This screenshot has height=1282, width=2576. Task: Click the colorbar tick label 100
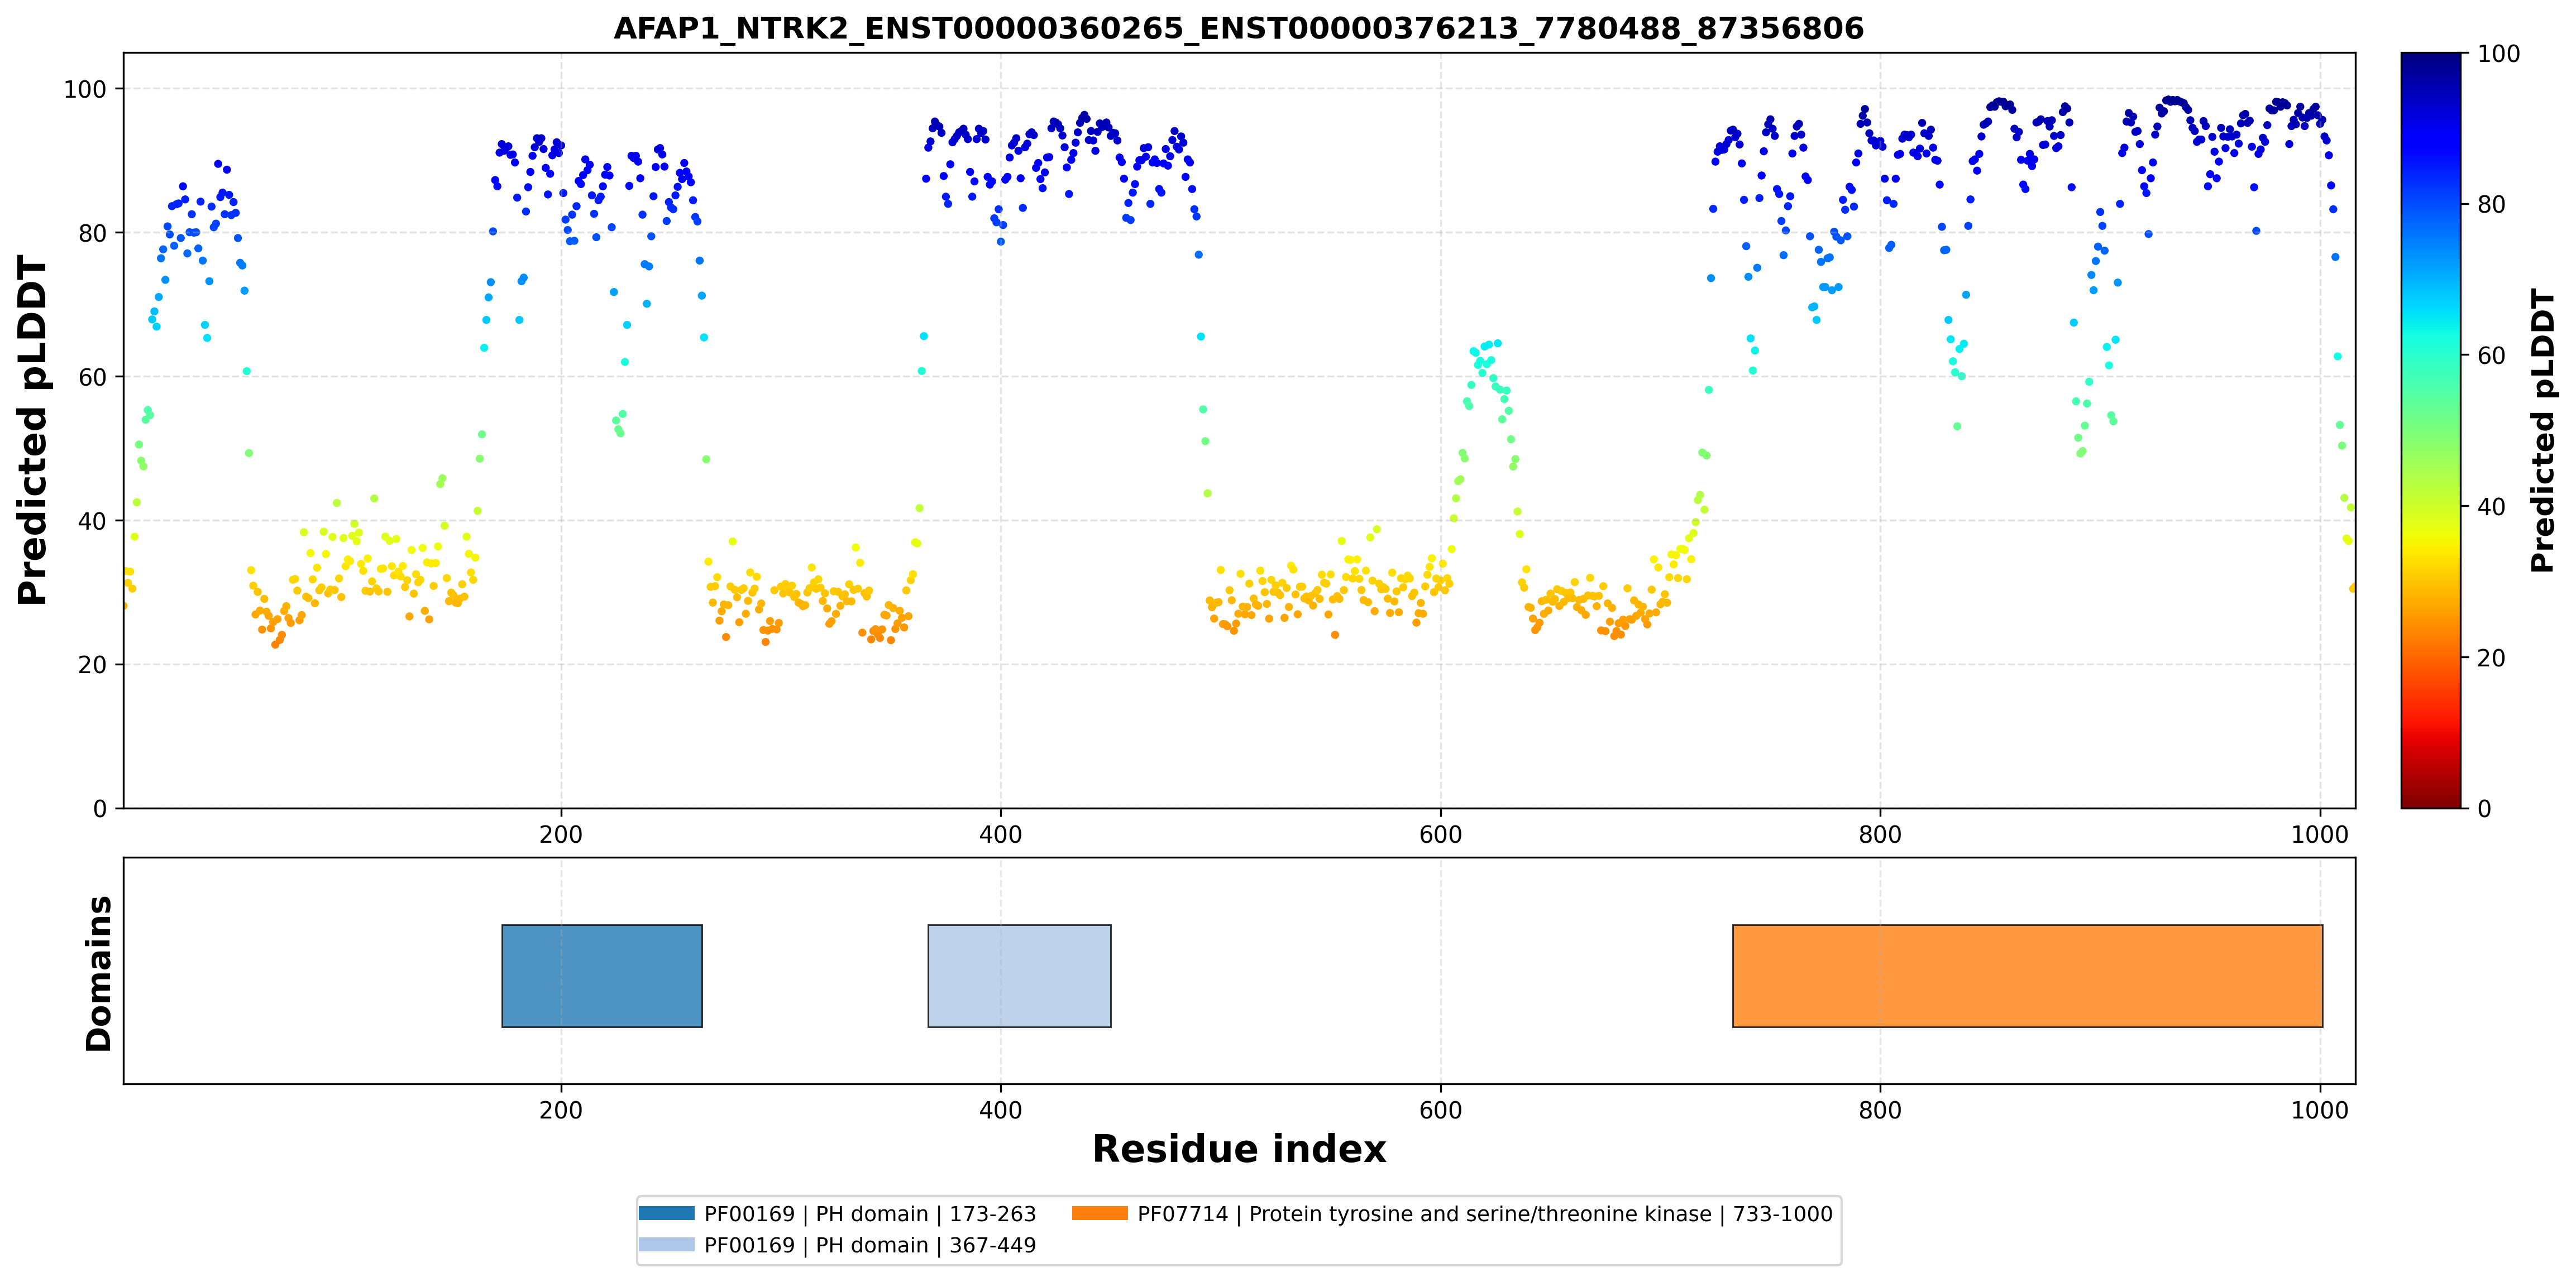(x=2498, y=54)
